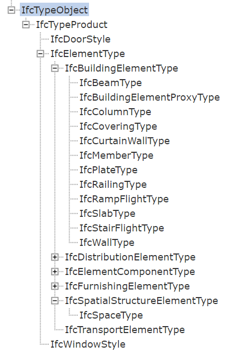
Task: Collapse the IfcTypeProduct node
Action: pos(26,25)
